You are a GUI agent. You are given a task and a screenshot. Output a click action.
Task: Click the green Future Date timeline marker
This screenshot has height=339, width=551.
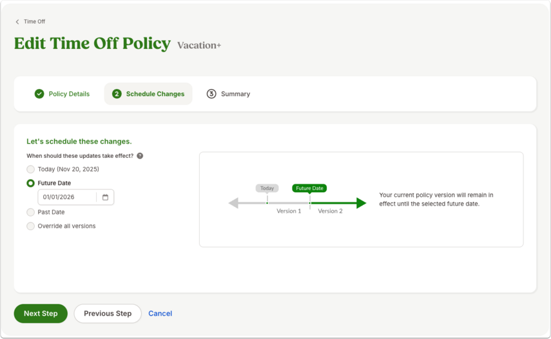coord(309,188)
